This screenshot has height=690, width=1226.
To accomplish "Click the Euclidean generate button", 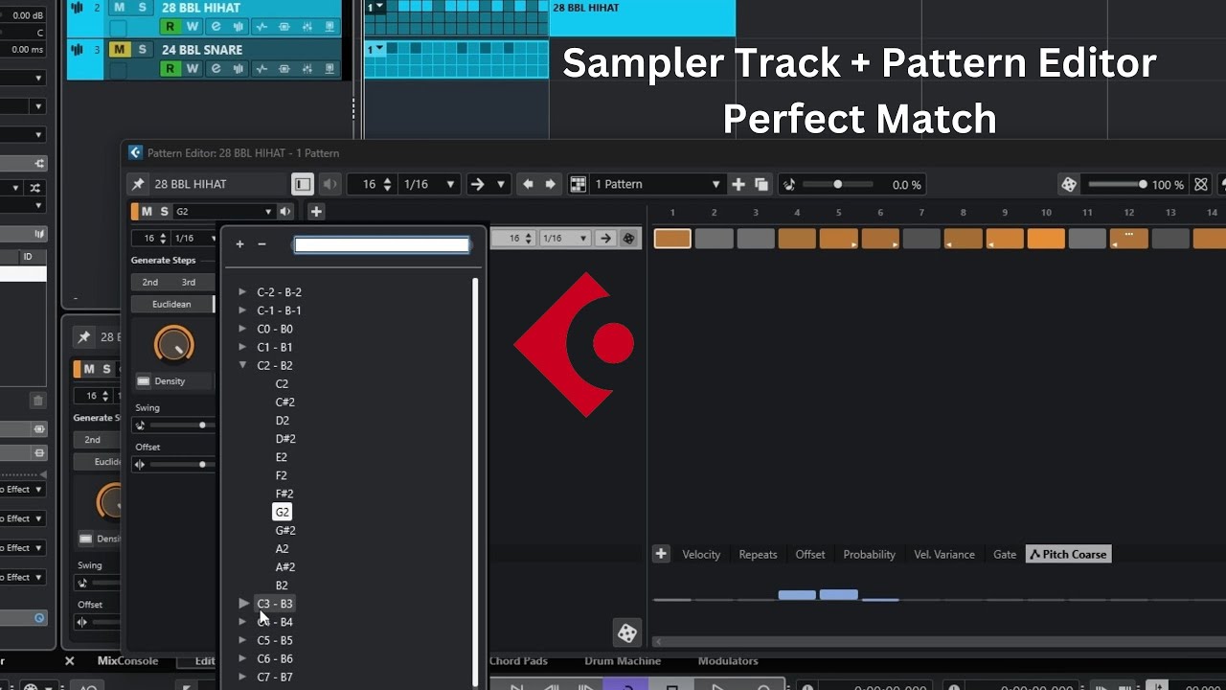I will pos(171,304).
